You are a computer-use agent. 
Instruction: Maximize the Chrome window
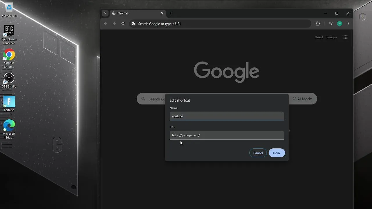click(x=337, y=13)
